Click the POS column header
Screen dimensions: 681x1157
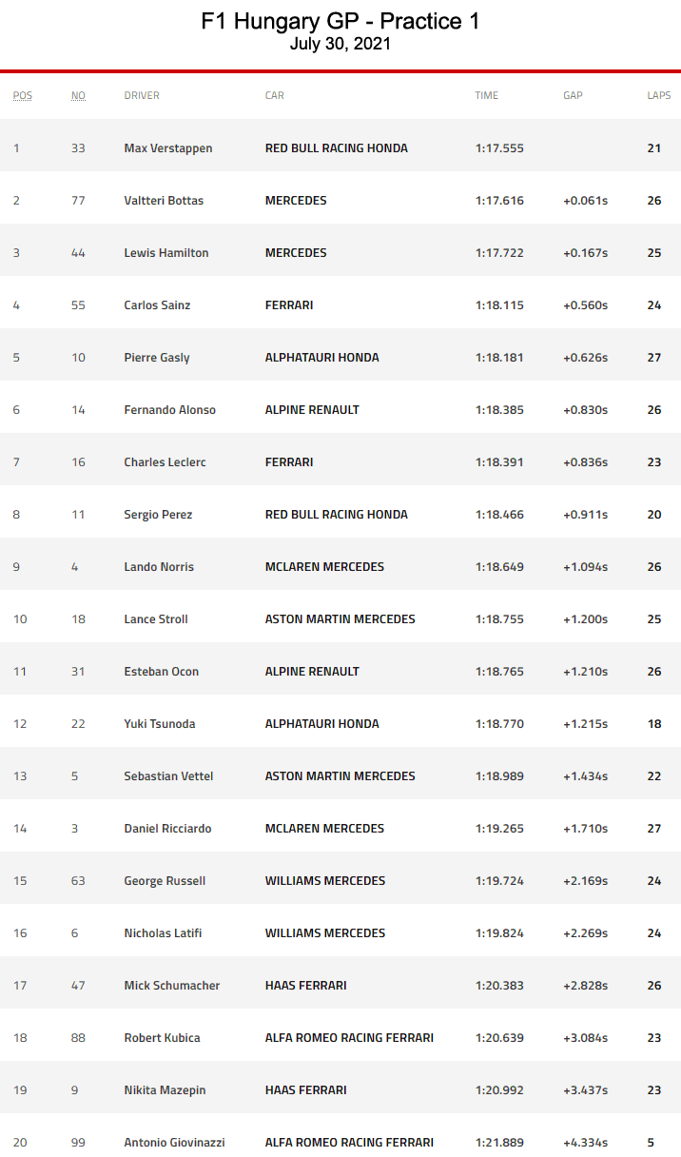click(x=22, y=95)
